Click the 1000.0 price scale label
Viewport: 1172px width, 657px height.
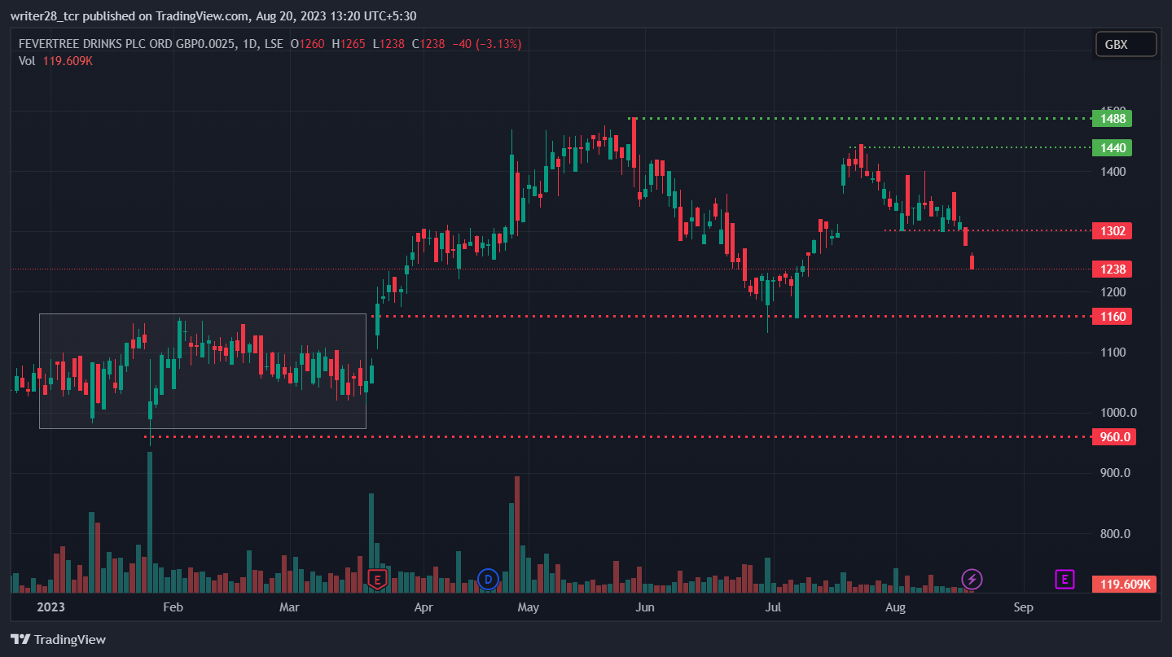1117,413
